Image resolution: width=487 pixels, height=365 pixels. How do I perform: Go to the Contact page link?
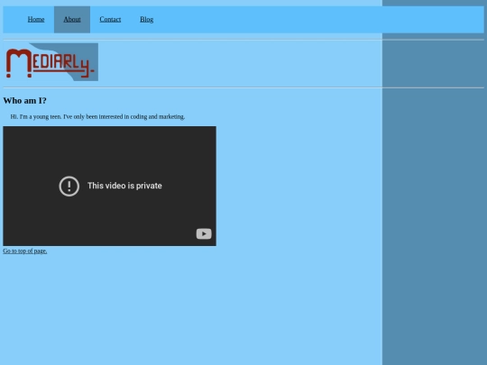click(x=110, y=19)
